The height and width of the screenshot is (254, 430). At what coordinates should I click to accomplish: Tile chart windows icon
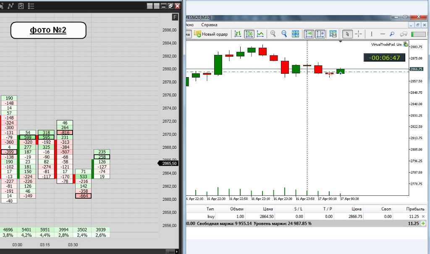pyautogui.click(x=295, y=34)
